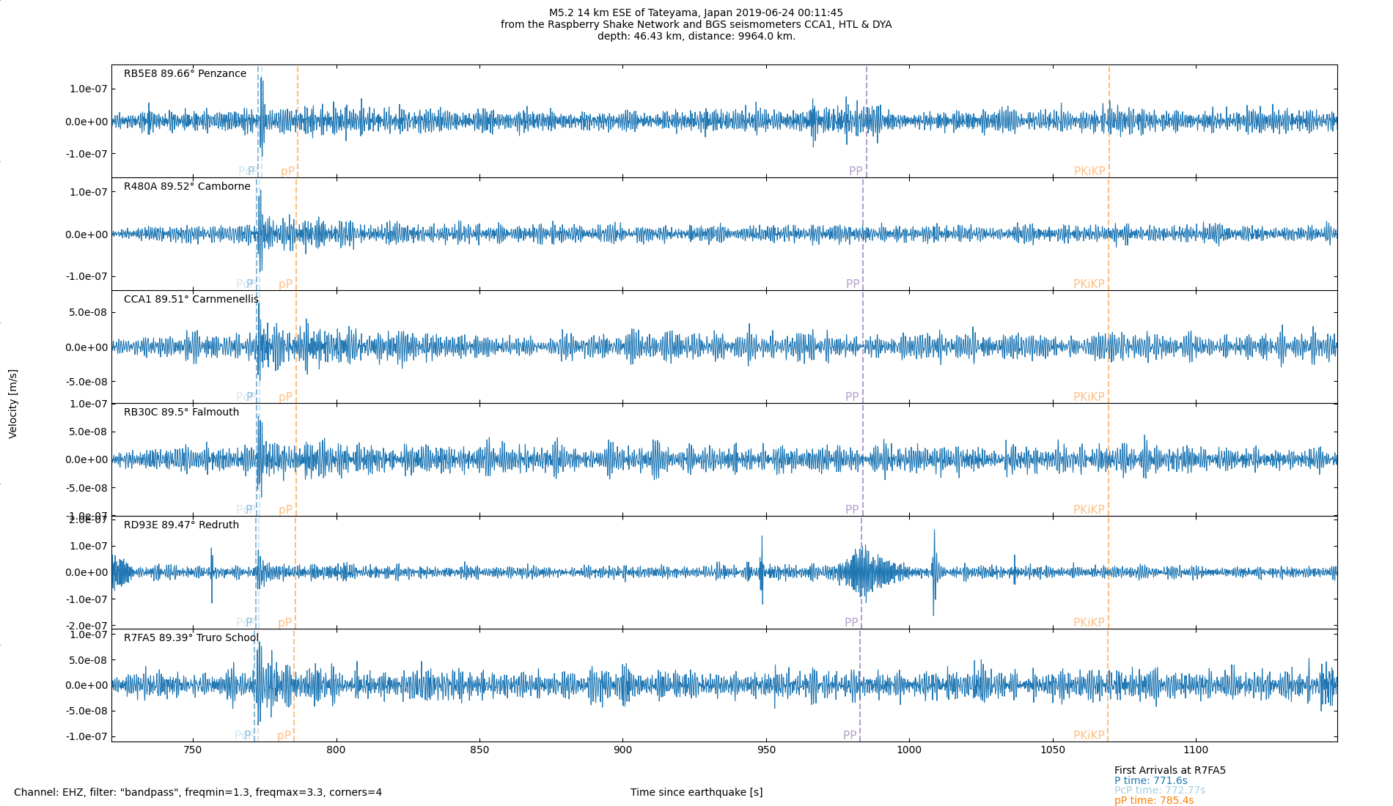Image resolution: width=1393 pixels, height=806 pixels.
Task: Select the PP phase label in the Redruth panel
Action: tap(851, 623)
